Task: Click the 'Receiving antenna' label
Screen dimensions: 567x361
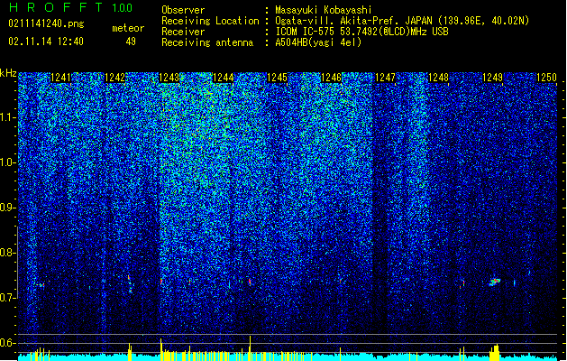Action: tap(207, 42)
